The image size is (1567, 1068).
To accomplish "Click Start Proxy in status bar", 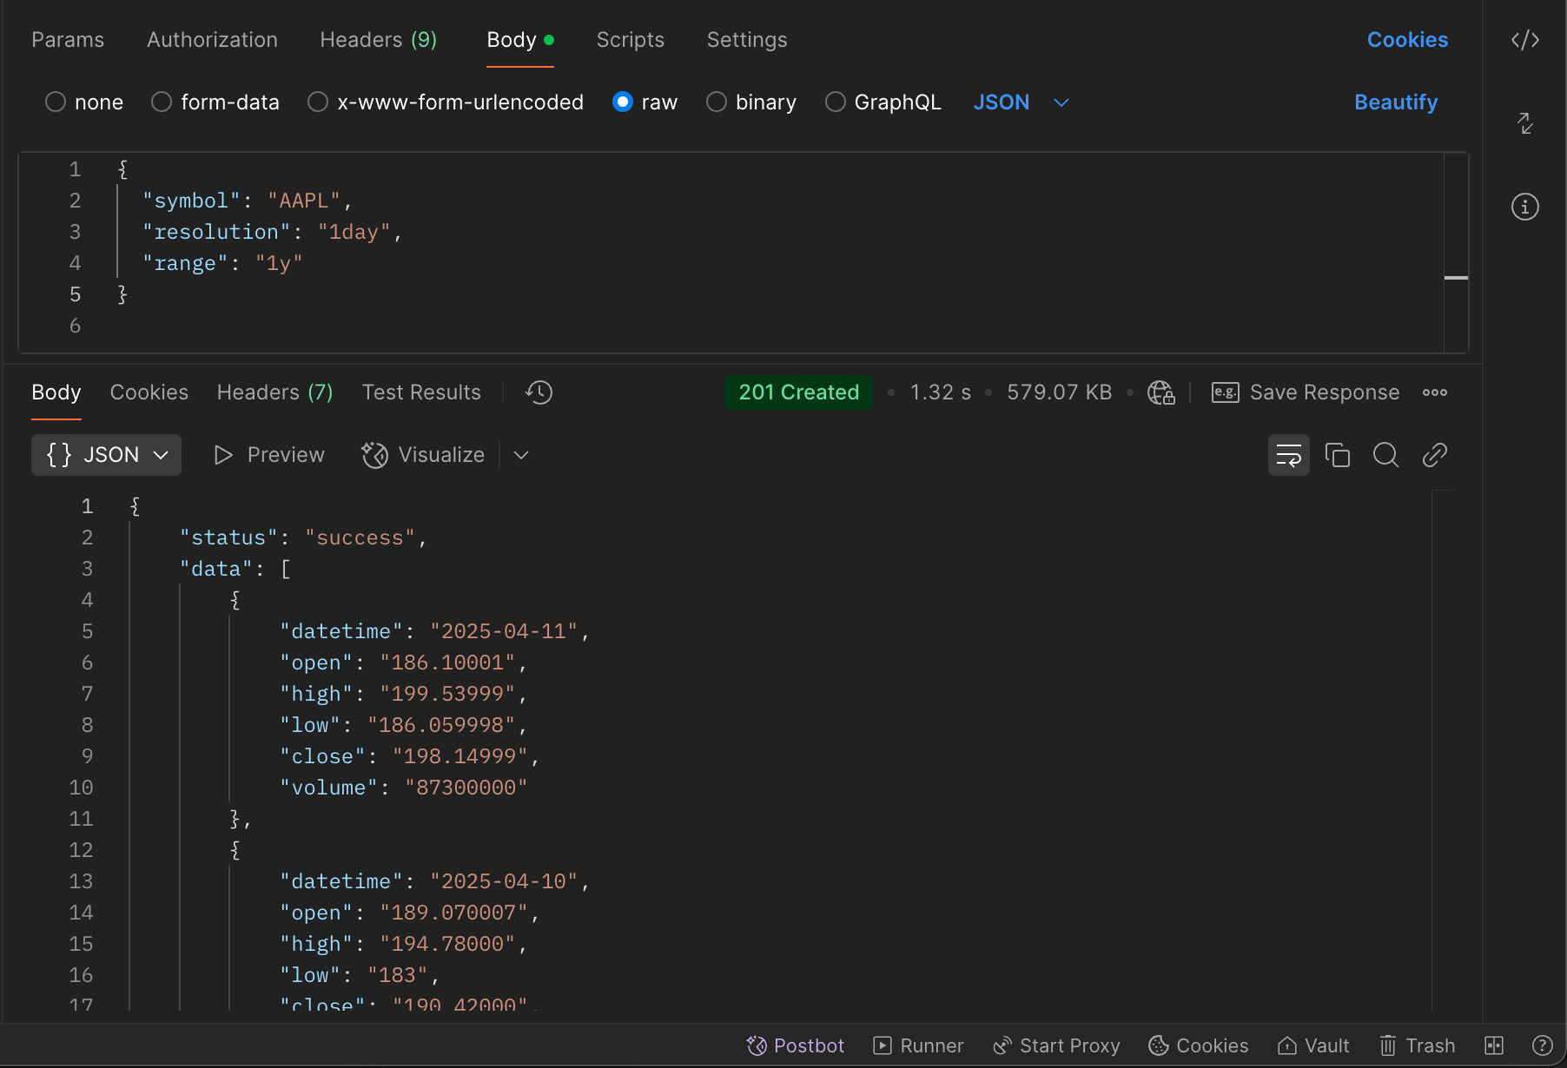I will [1057, 1045].
